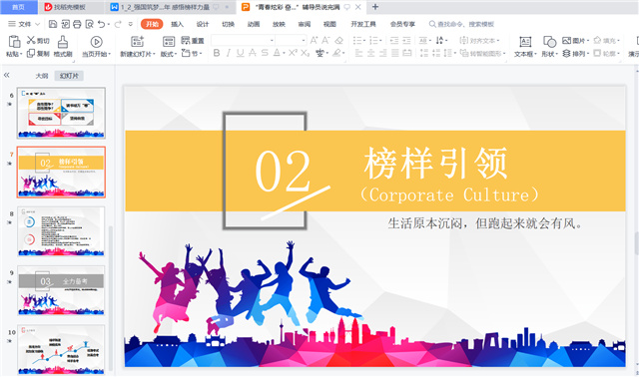Click the Clear Formatting eraser icon
The width and height of the screenshot is (639, 377).
pos(339,40)
